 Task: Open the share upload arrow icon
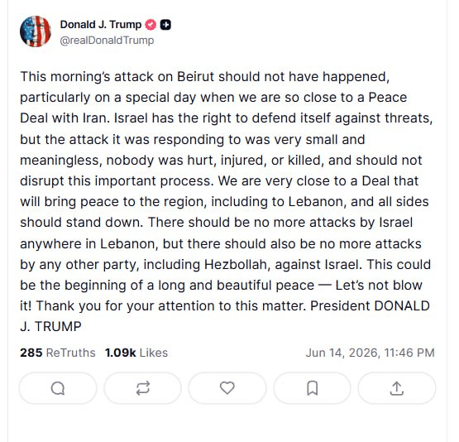pyautogui.click(x=397, y=388)
